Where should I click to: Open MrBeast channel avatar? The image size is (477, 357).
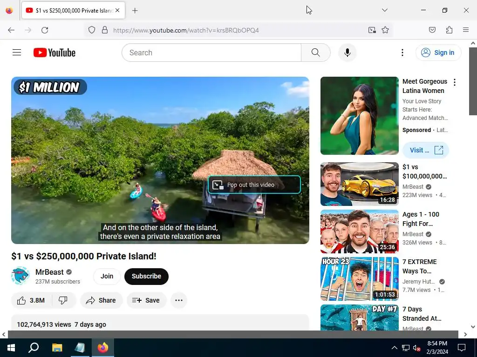pos(20,276)
